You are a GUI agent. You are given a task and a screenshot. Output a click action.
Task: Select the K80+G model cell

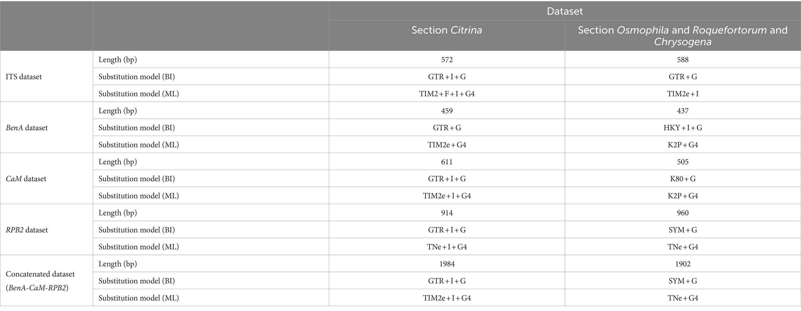pos(682,179)
